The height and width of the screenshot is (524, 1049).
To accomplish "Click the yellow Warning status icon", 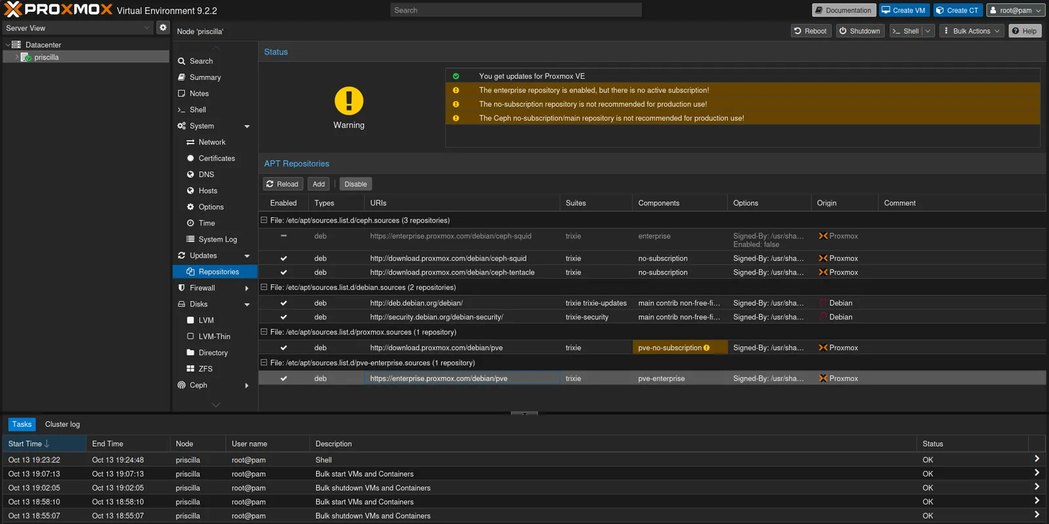I will click(349, 101).
